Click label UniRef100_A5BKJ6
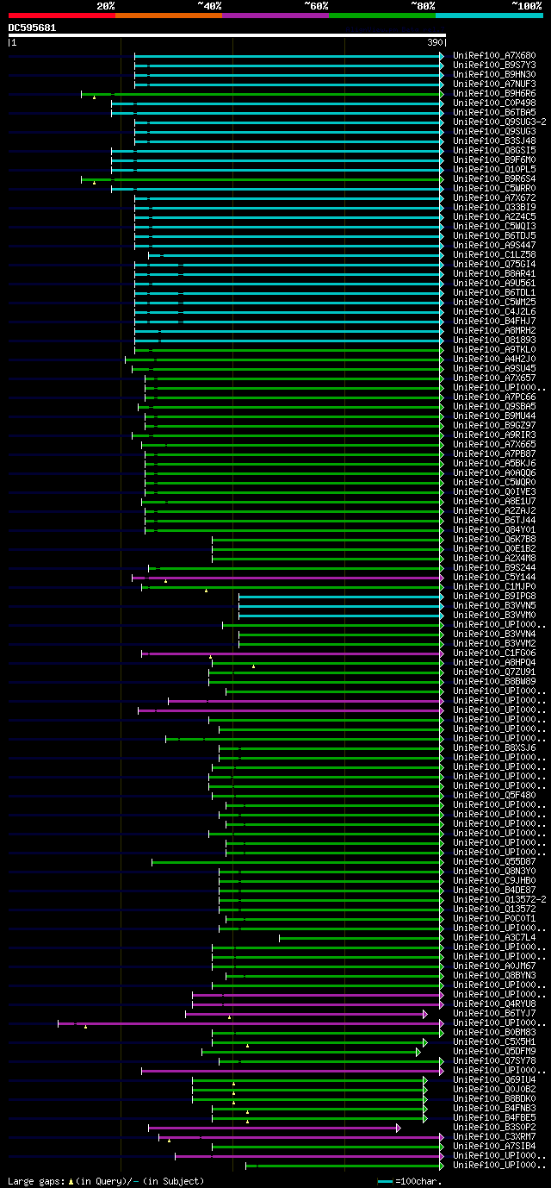Viewport: 551px width, 1188px height. (494, 463)
